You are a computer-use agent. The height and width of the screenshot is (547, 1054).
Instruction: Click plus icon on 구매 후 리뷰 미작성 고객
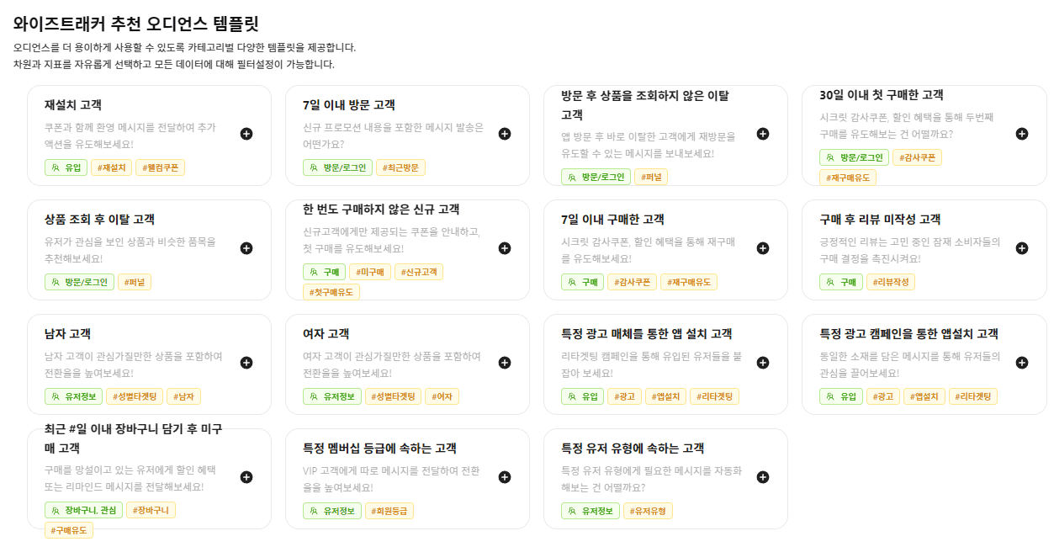tap(1021, 248)
